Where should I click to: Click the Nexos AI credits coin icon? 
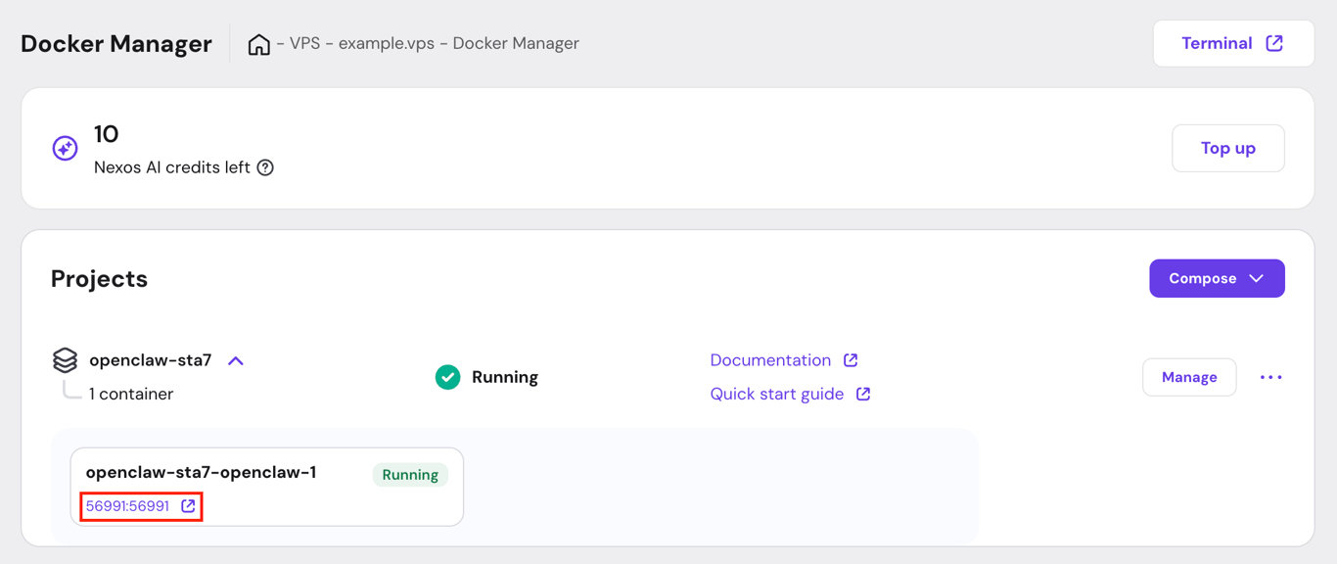click(x=65, y=148)
